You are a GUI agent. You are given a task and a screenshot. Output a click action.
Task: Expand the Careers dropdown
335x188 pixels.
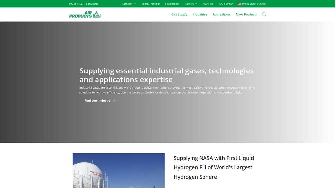tap(191, 4)
